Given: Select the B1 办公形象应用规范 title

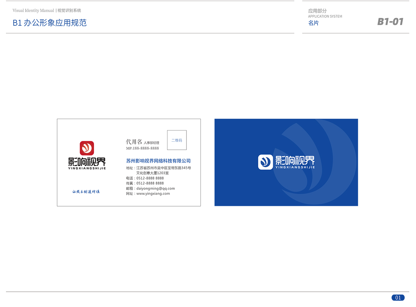Looking at the screenshot, I should [x=50, y=23].
